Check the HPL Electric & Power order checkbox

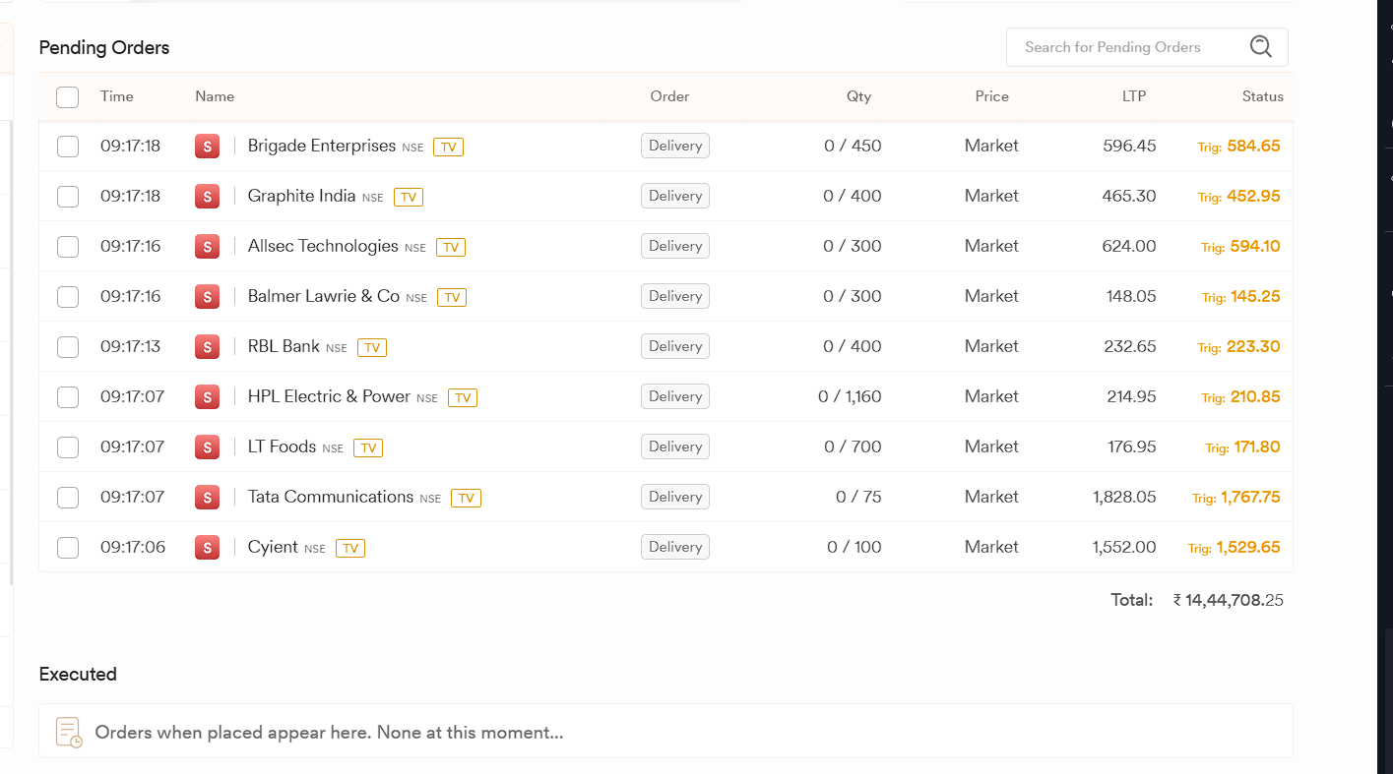coord(68,397)
